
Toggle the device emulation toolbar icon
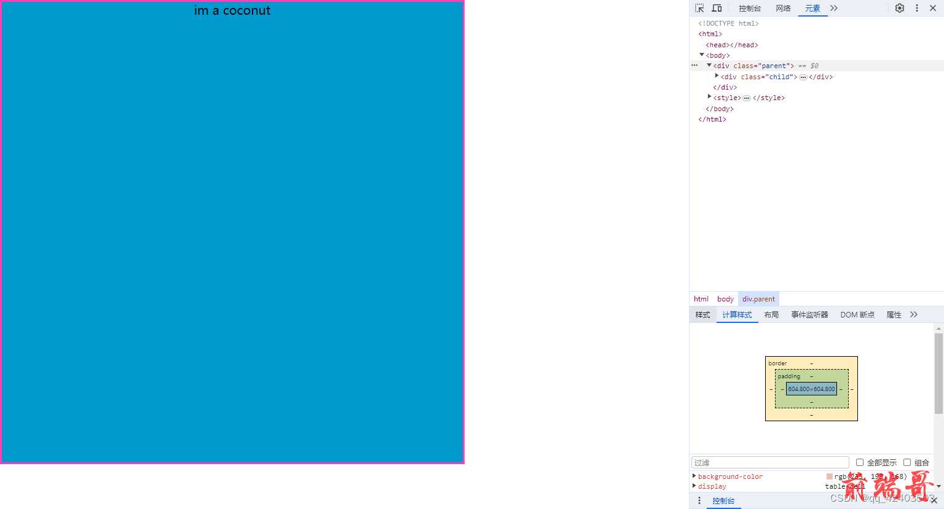pos(717,8)
